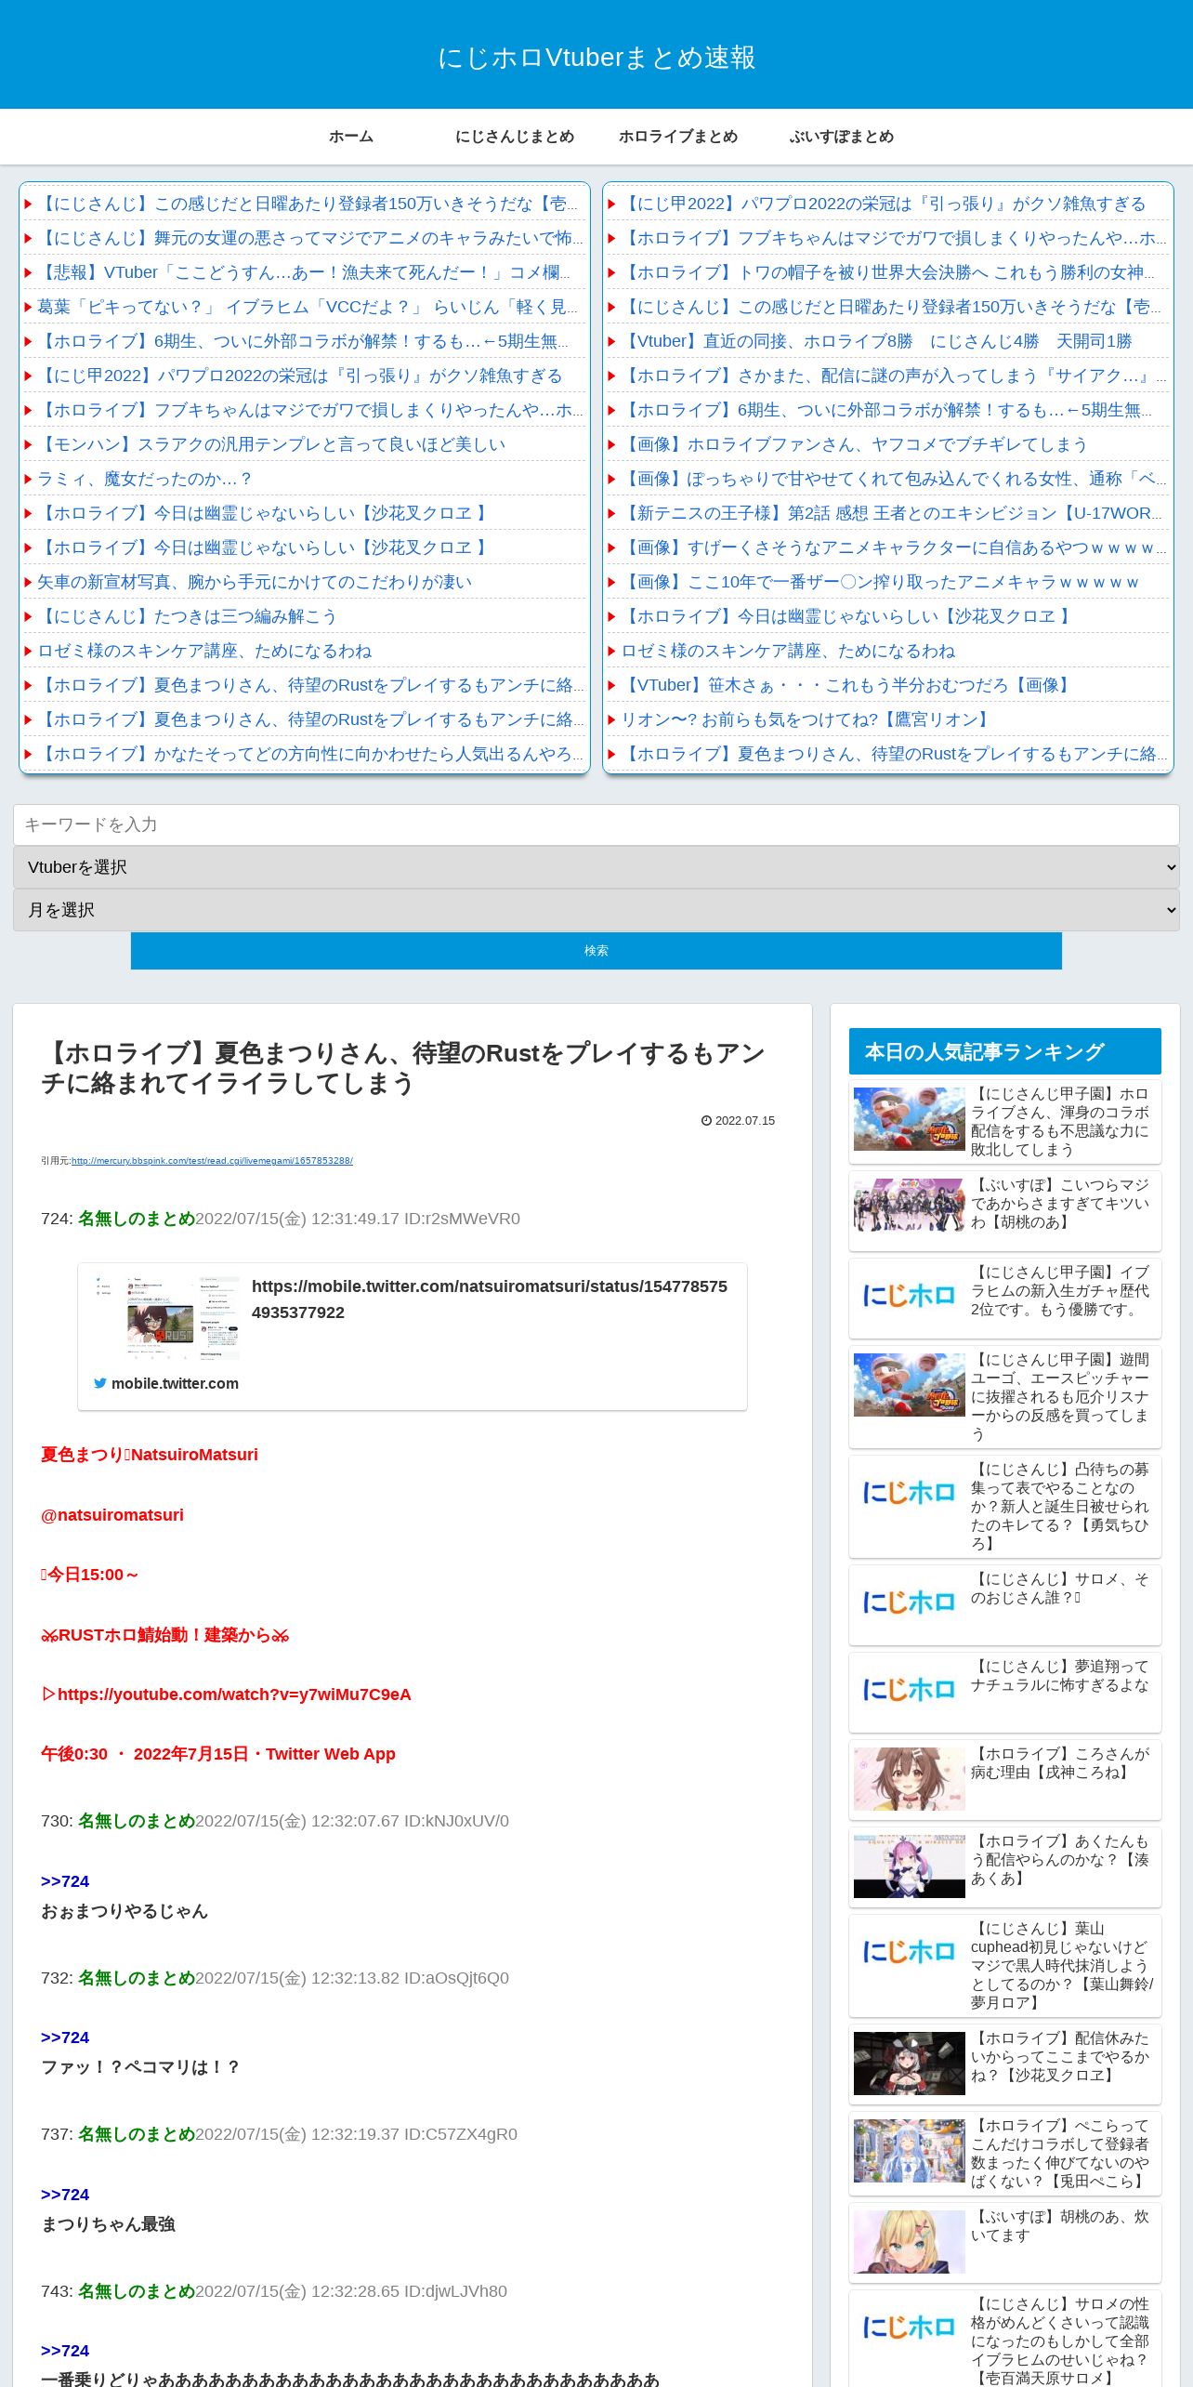1193x2387 pixels.
Task: Click the tweet card screenshot thumbnail
Action: pos(165,1318)
